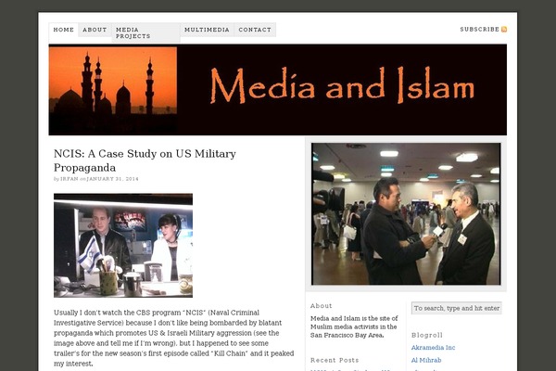Click the January 31, 2014 post date
Viewport: 556px width, 371px height.
coord(112,179)
